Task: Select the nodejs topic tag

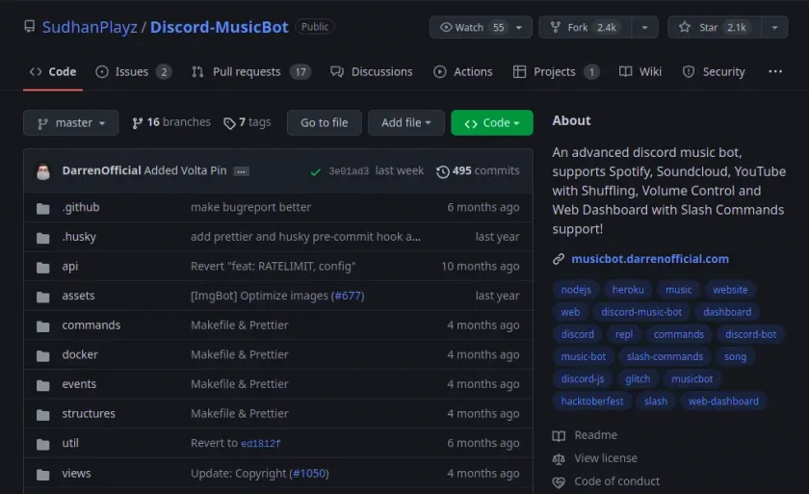Action: [x=576, y=290]
